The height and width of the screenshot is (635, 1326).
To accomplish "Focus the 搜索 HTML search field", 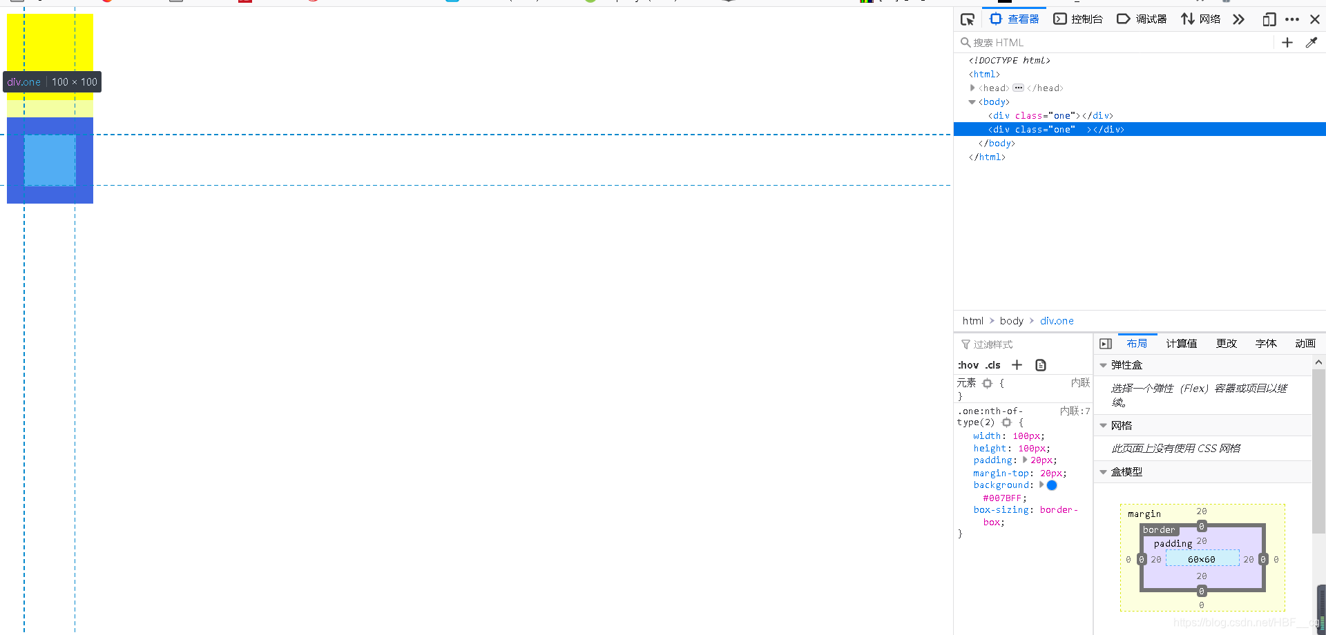I will click(x=1115, y=43).
